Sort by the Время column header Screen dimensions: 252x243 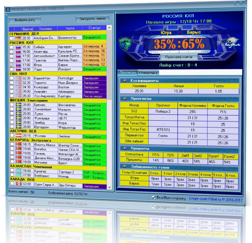[x=28, y=29]
